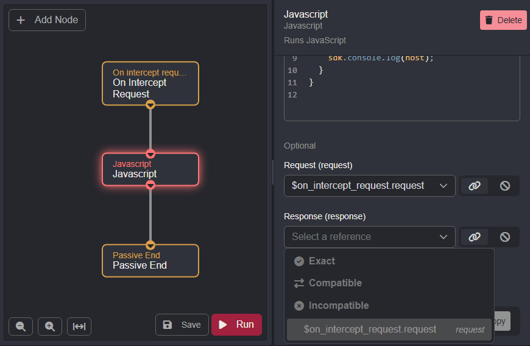Zoom in the workflow canvas

pos(50,327)
